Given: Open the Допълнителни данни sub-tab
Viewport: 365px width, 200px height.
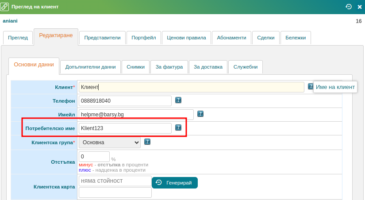Looking at the screenshot, I should point(91,67).
